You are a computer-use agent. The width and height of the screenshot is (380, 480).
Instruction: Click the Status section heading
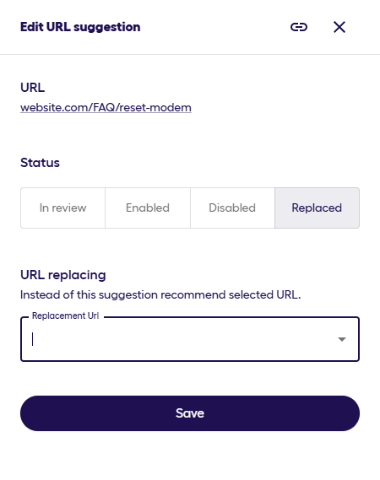pos(40,163)
